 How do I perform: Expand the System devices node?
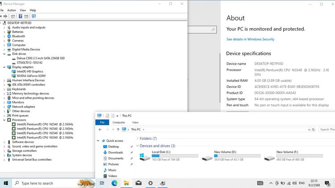(x=4, y=155)
